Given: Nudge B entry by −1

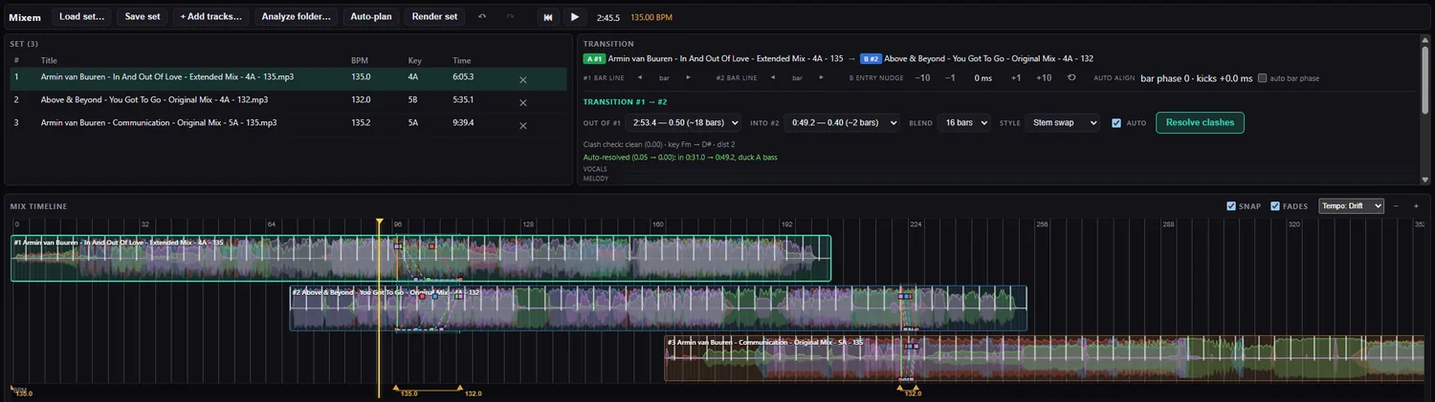Looking at the screenshot, I should pos(950,78).
